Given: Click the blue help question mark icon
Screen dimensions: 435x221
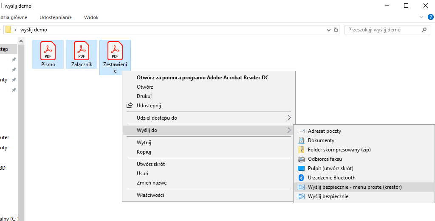Looking at the screenshot, I should click(x=430, y=17).
